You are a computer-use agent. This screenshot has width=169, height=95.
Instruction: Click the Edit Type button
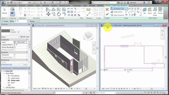[25, 37]
